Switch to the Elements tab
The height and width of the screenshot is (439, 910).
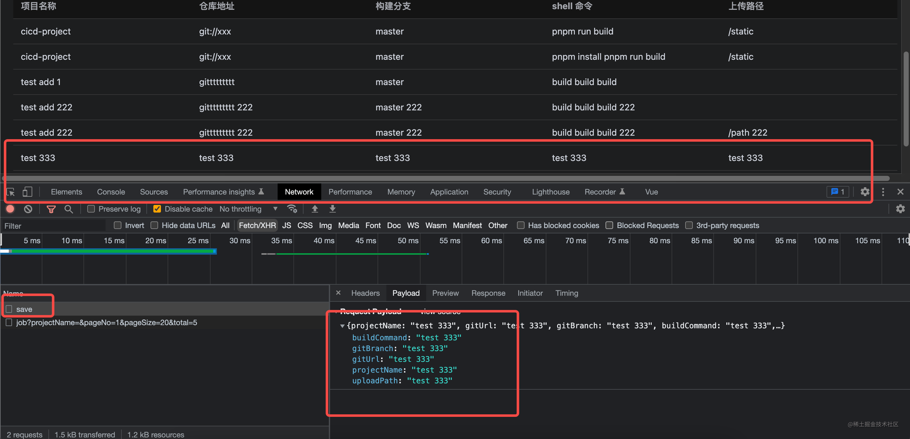[66, 192]
